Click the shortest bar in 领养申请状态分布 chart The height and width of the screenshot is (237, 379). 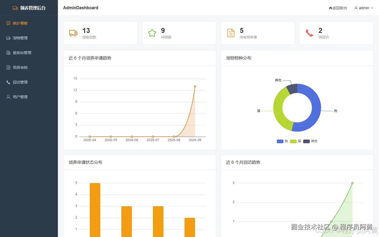pyautogui.click(x=190, y=227)
